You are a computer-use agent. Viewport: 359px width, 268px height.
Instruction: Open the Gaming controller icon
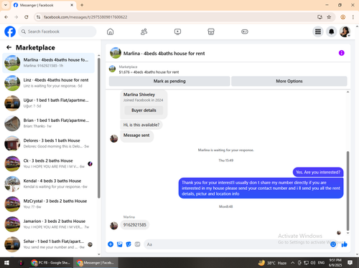(245, 32)
